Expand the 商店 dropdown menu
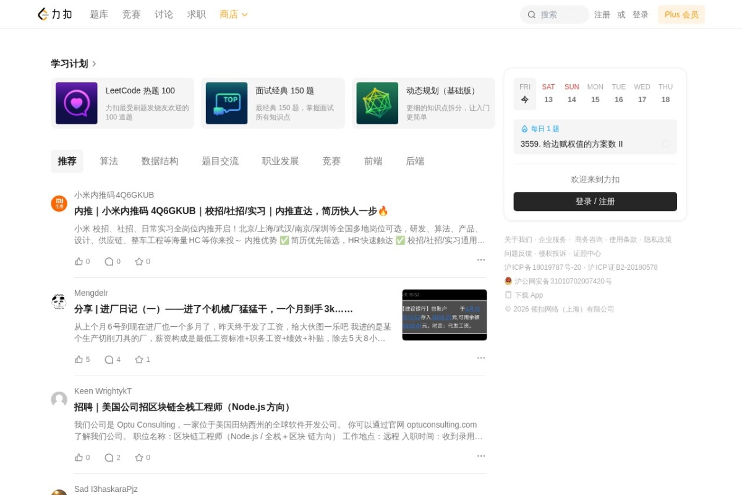 coord(234,14)
